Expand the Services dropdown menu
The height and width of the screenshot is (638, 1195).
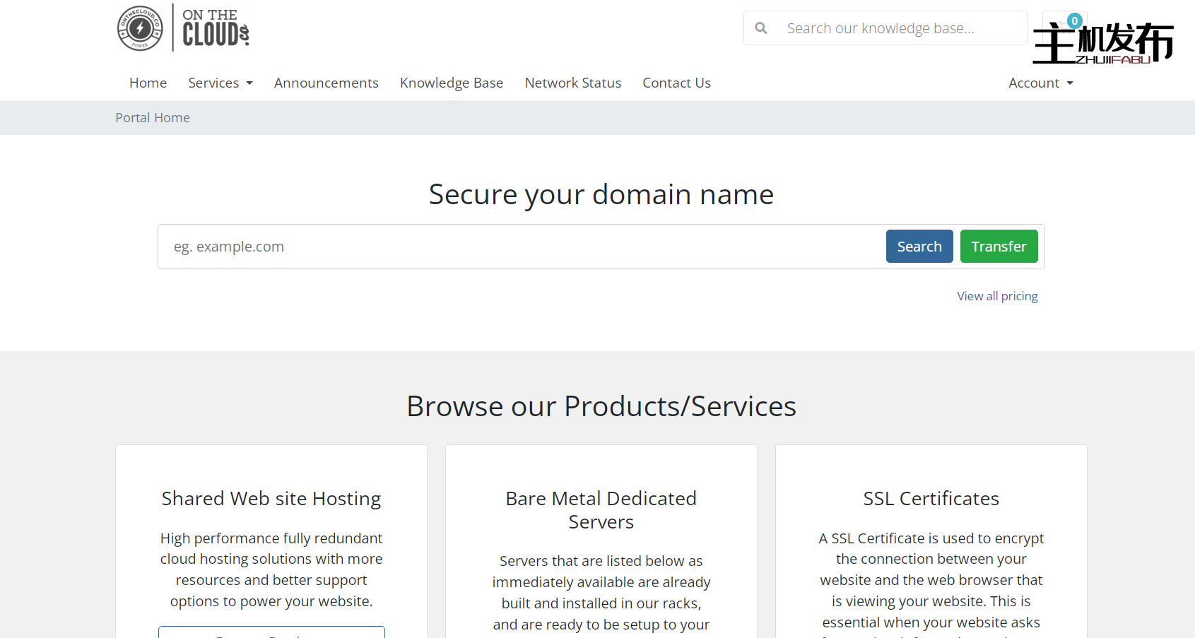220,83
